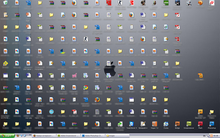Select the Recycle Bin icon
220x138 pixels.
[x=5, y=3]
